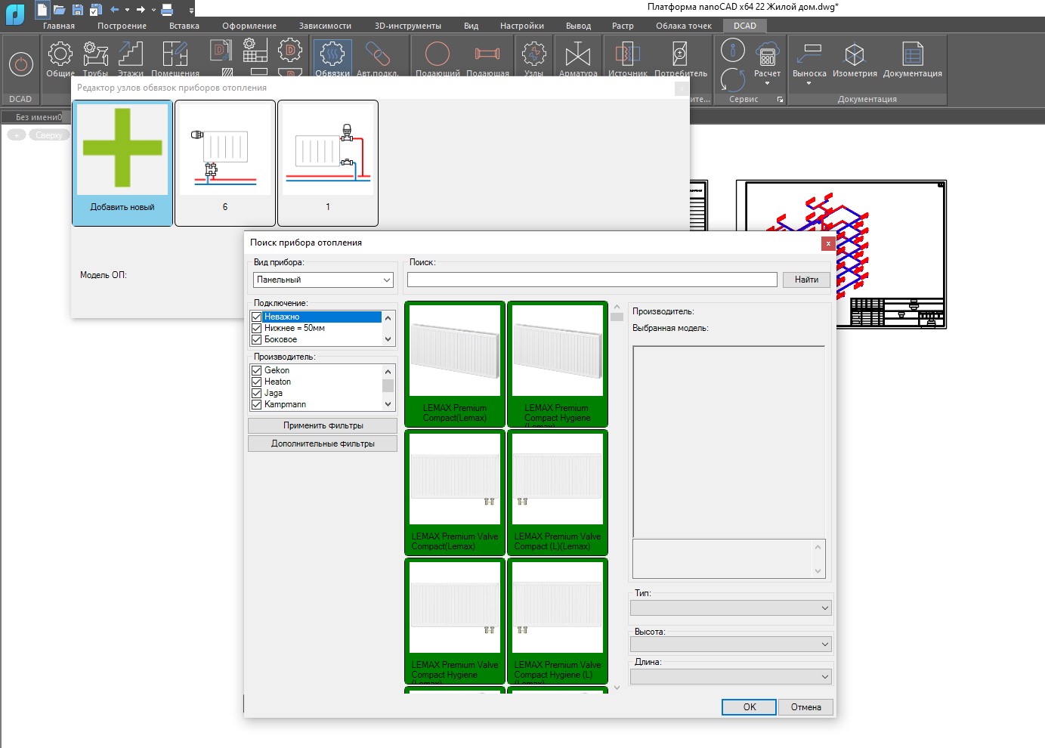Image resolution: width=1045 pixels, height=748 pixels.
Task: Switch to the 3D-инструменты ribbon tab
Action: coord(408,26)
